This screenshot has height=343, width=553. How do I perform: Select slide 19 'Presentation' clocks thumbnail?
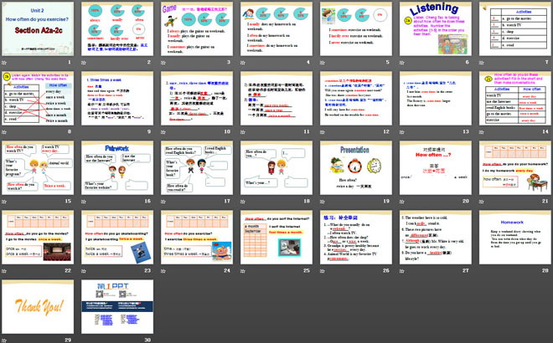[356, 167]
